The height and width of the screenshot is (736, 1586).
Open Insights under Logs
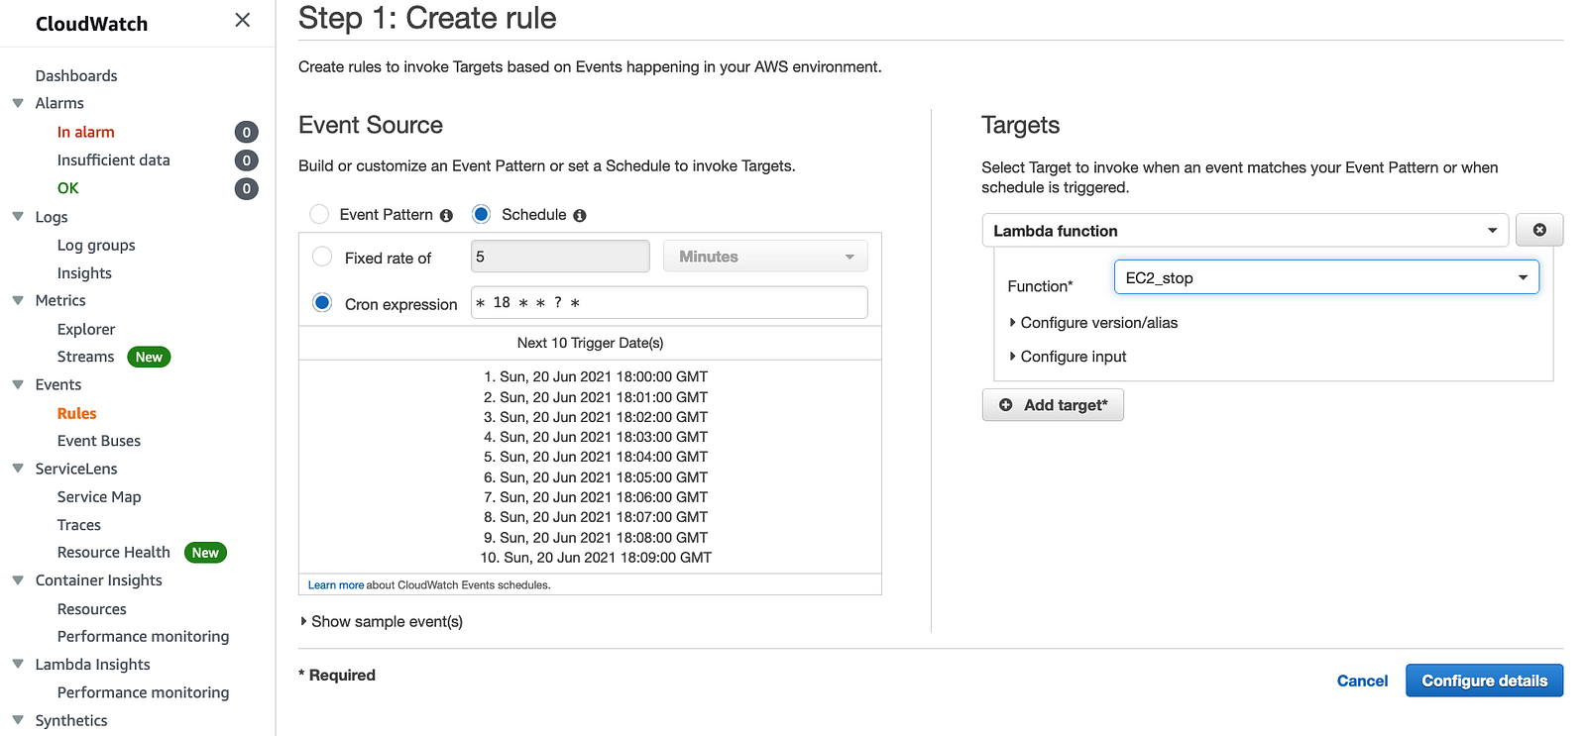click(84, 273)
